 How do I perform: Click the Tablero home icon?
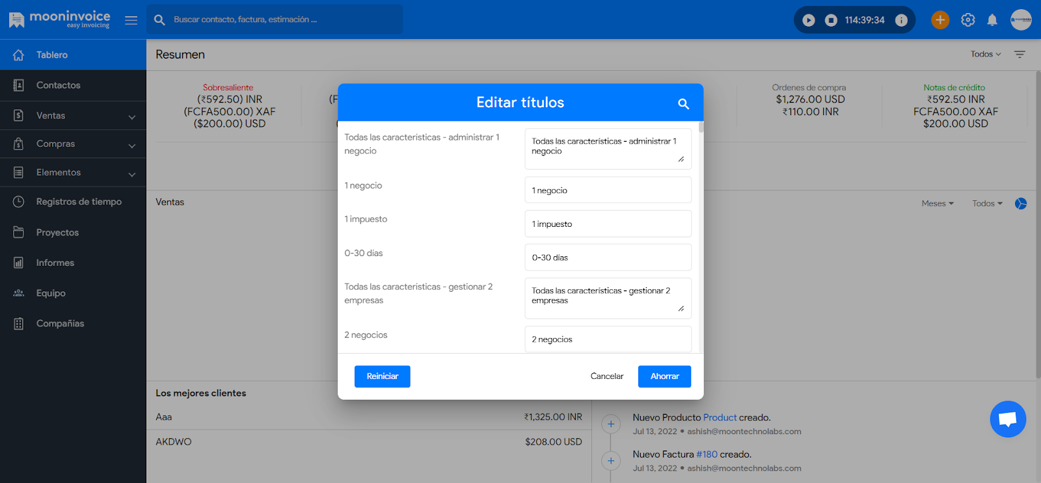[18, 55]
